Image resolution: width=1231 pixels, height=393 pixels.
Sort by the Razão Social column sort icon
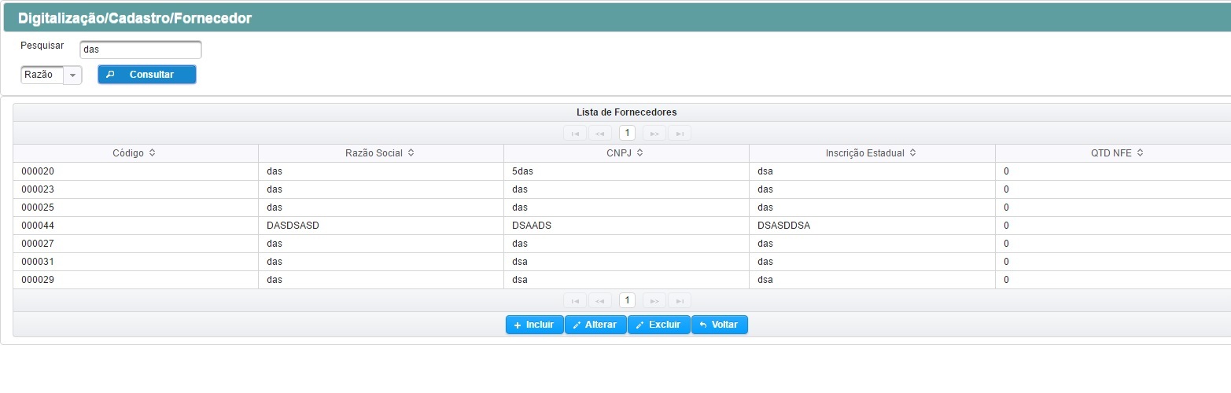click(x=411, y=153)
